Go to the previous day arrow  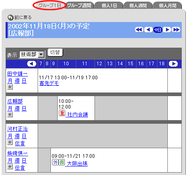148,30
